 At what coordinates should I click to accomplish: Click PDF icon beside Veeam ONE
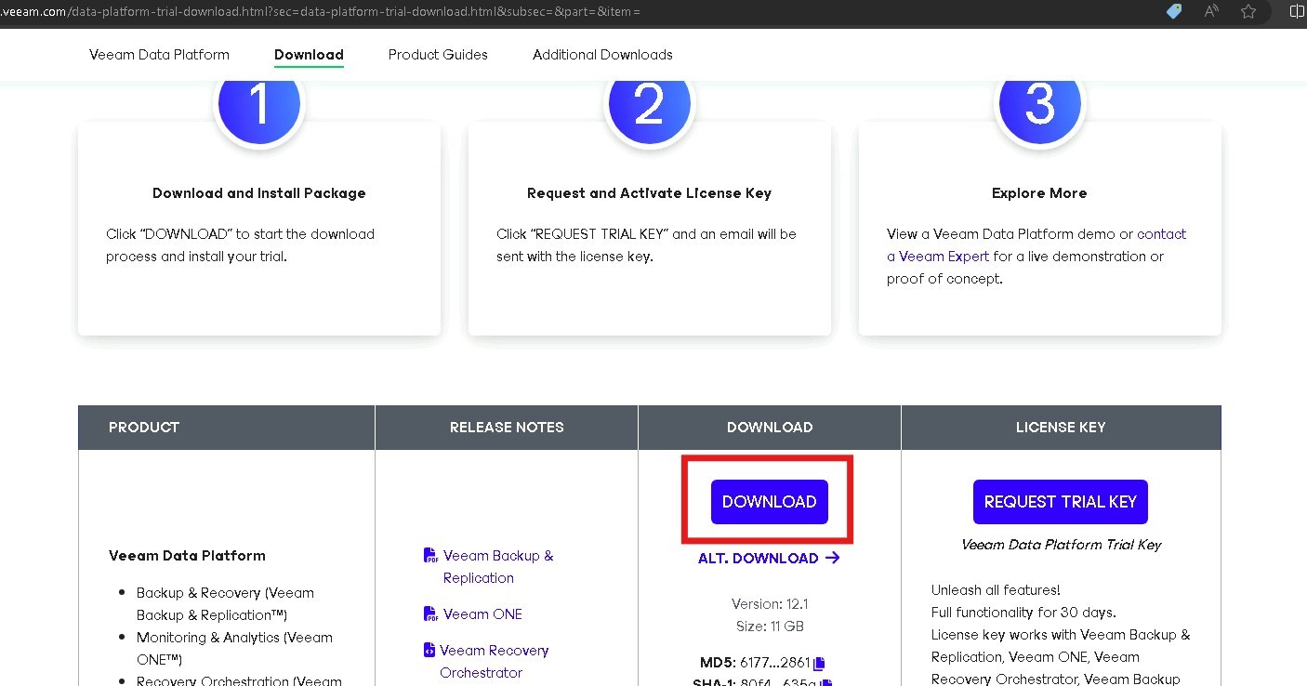[x=431, y=614]
